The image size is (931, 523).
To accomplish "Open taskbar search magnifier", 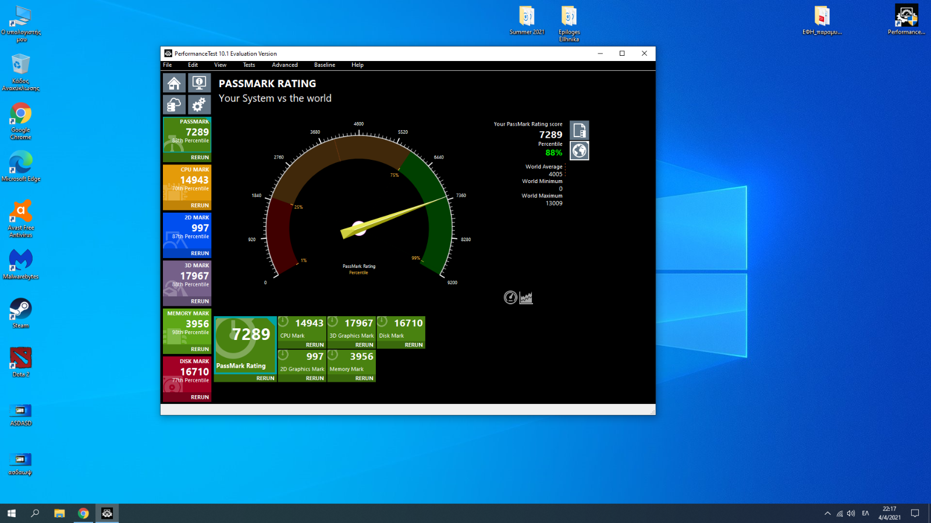I will 35,513.
